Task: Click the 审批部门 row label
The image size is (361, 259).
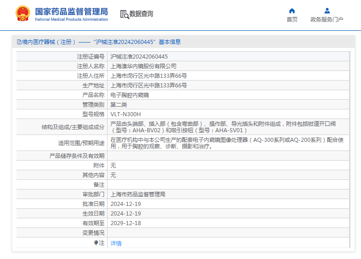Action: [93, 194]
